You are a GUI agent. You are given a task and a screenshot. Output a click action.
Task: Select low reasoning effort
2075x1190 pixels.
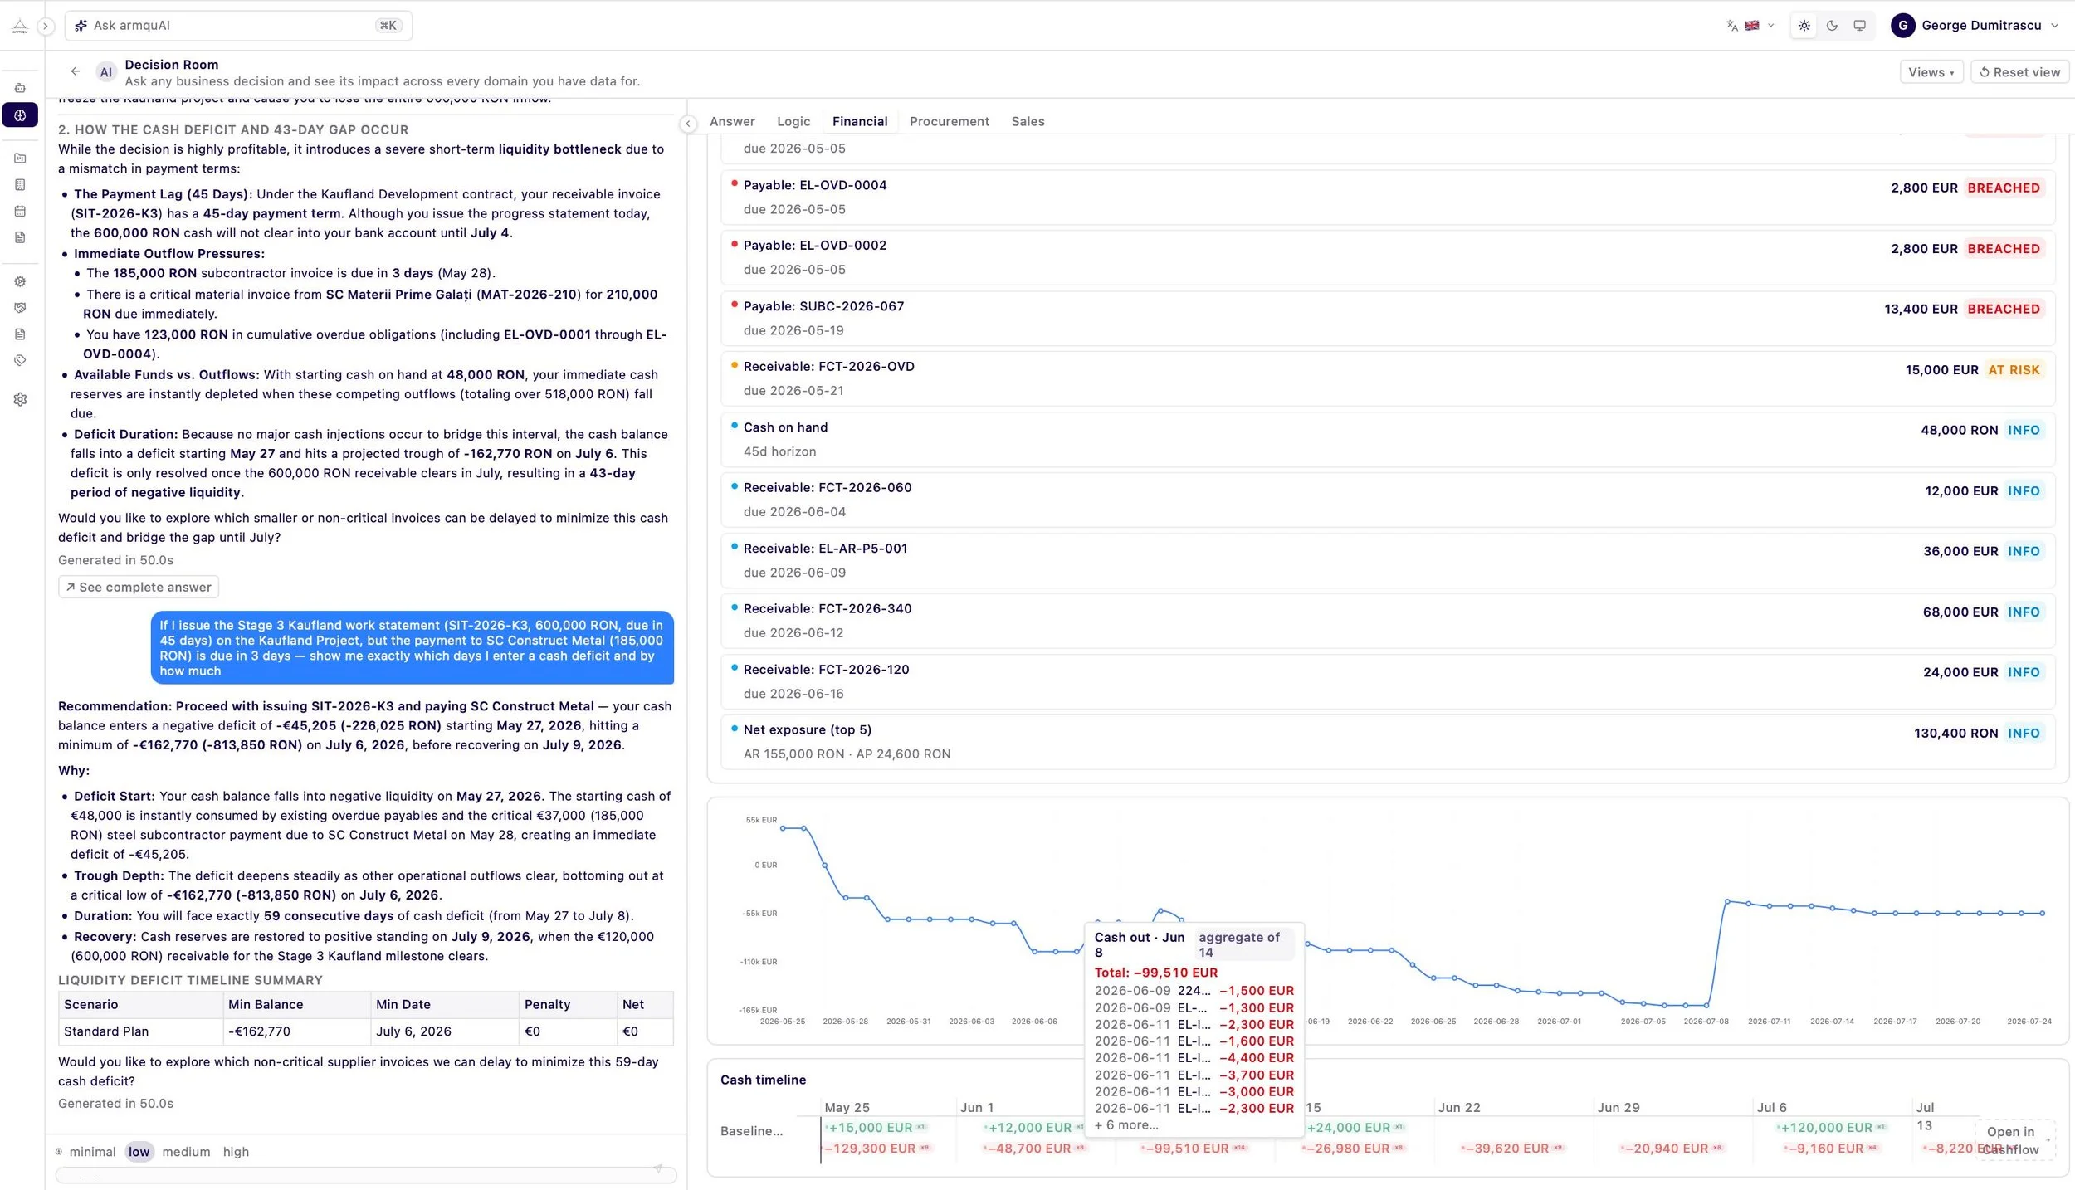click(x=139, y=1152)
